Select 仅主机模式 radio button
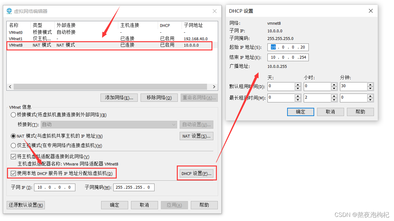394x221 pixels. tap(13, 145)
